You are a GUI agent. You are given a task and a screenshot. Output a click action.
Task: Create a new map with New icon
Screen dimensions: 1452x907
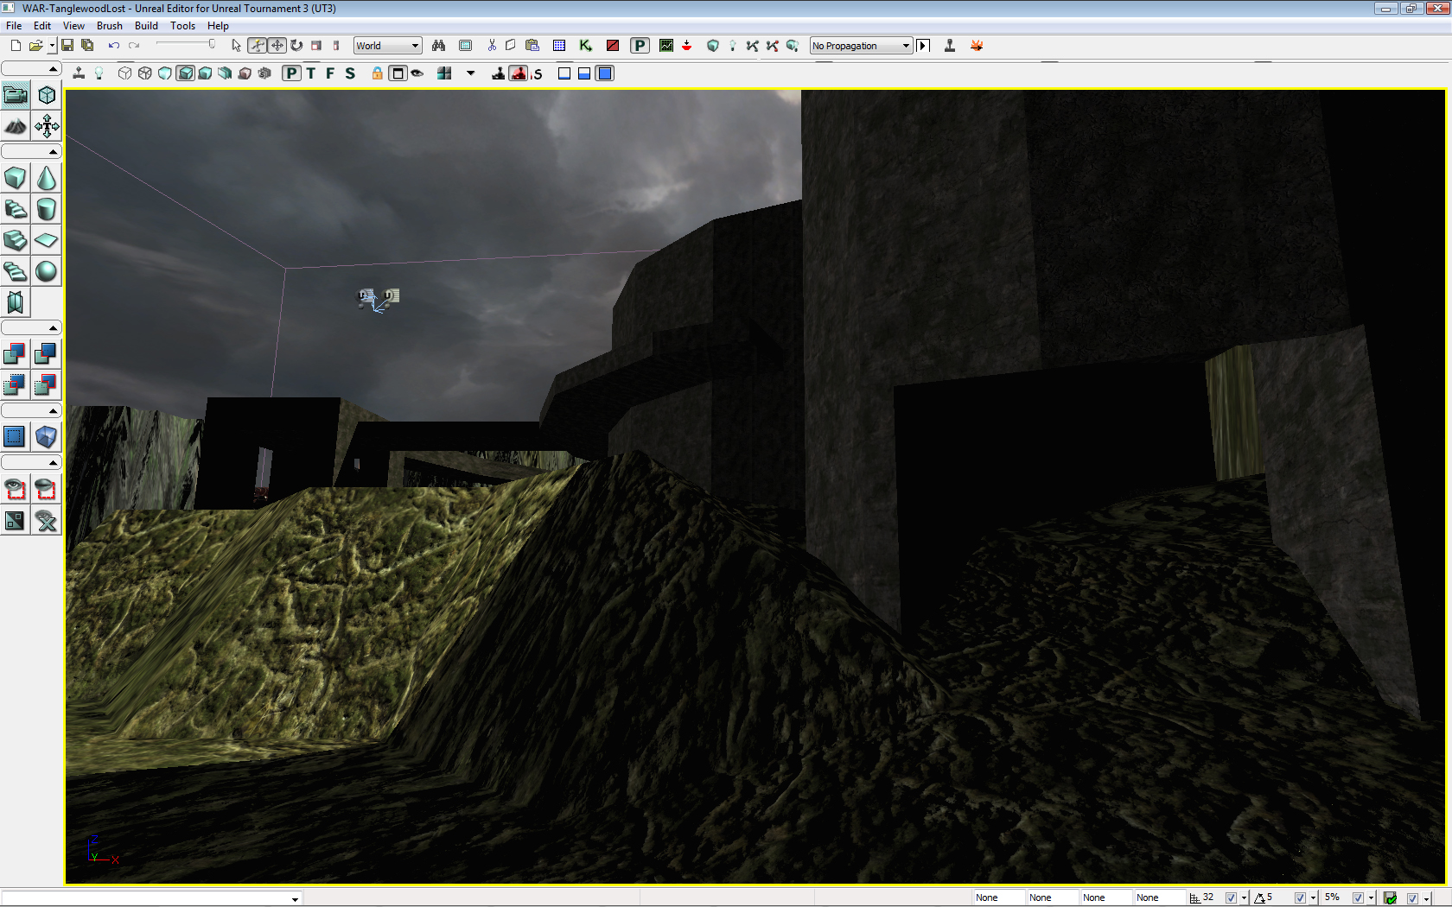16,46
